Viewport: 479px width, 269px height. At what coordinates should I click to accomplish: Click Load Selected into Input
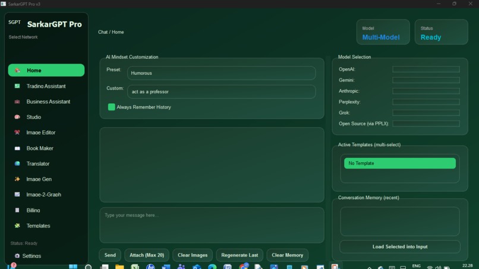pos(400,246)
